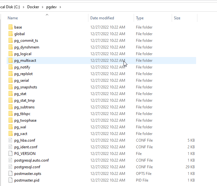Select the pg_wal folder icon
Screen dimensions: 217x186
[10, 127]
